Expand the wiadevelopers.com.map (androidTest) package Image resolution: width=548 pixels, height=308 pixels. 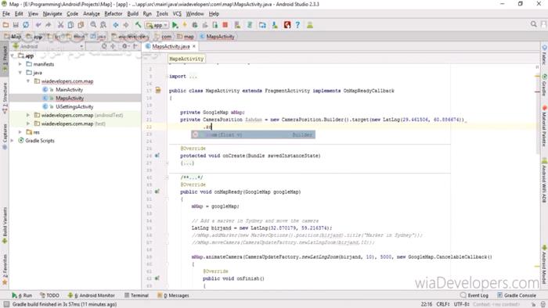[x=28, y=115]
